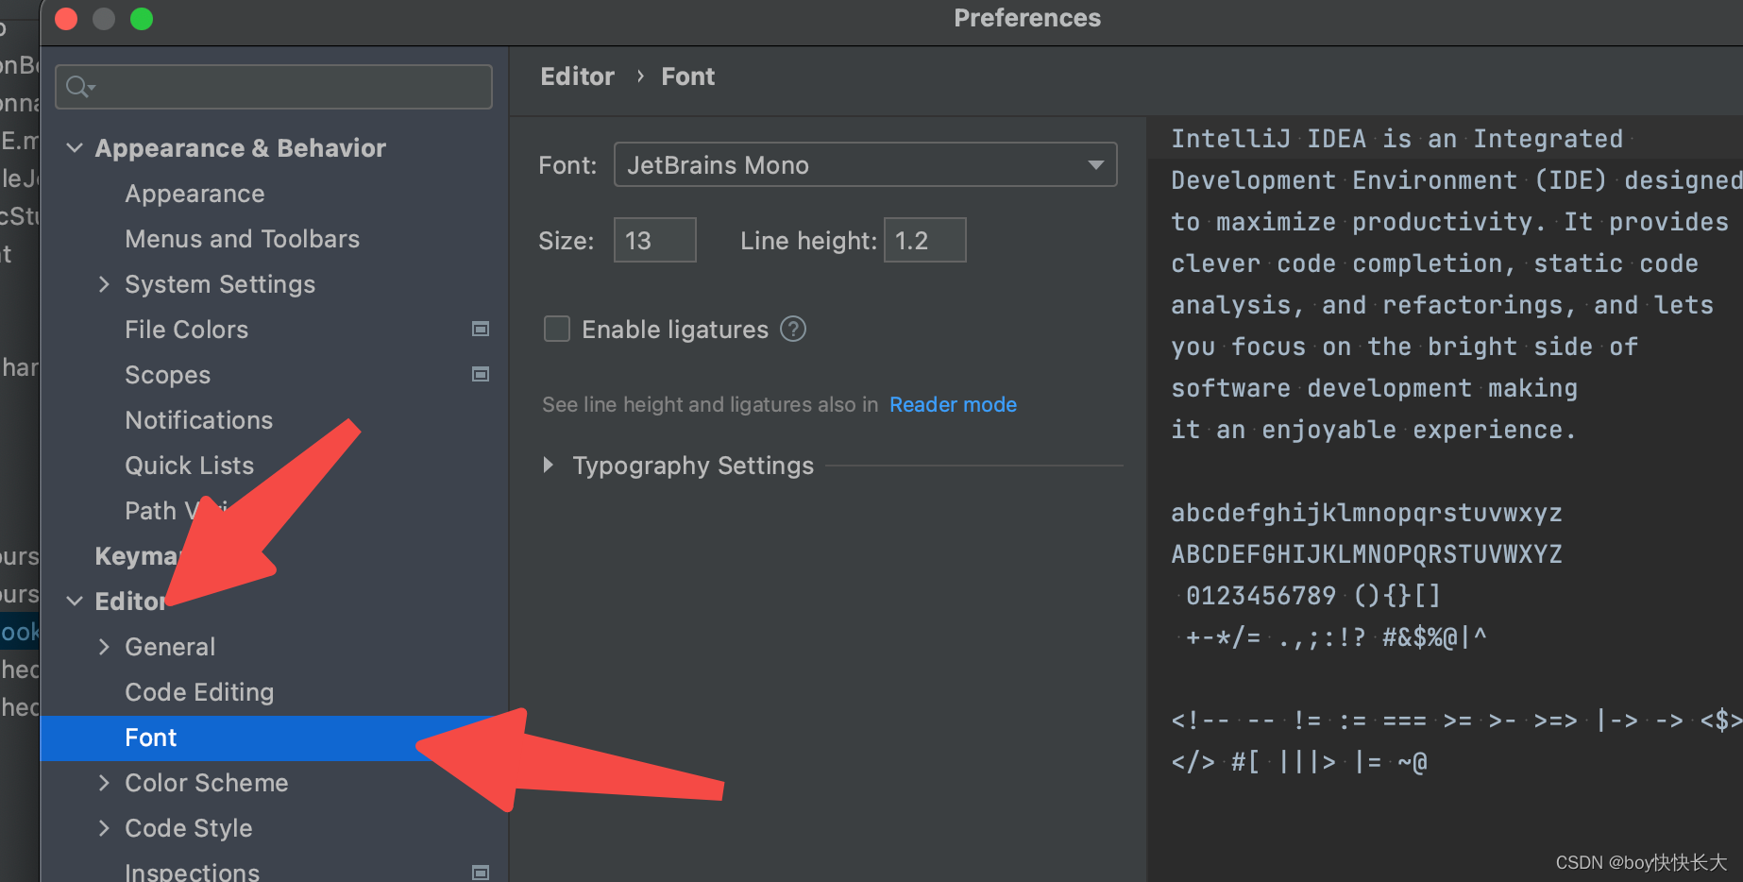
Task: Select System Settings label in tree
Action: point(220,284)
